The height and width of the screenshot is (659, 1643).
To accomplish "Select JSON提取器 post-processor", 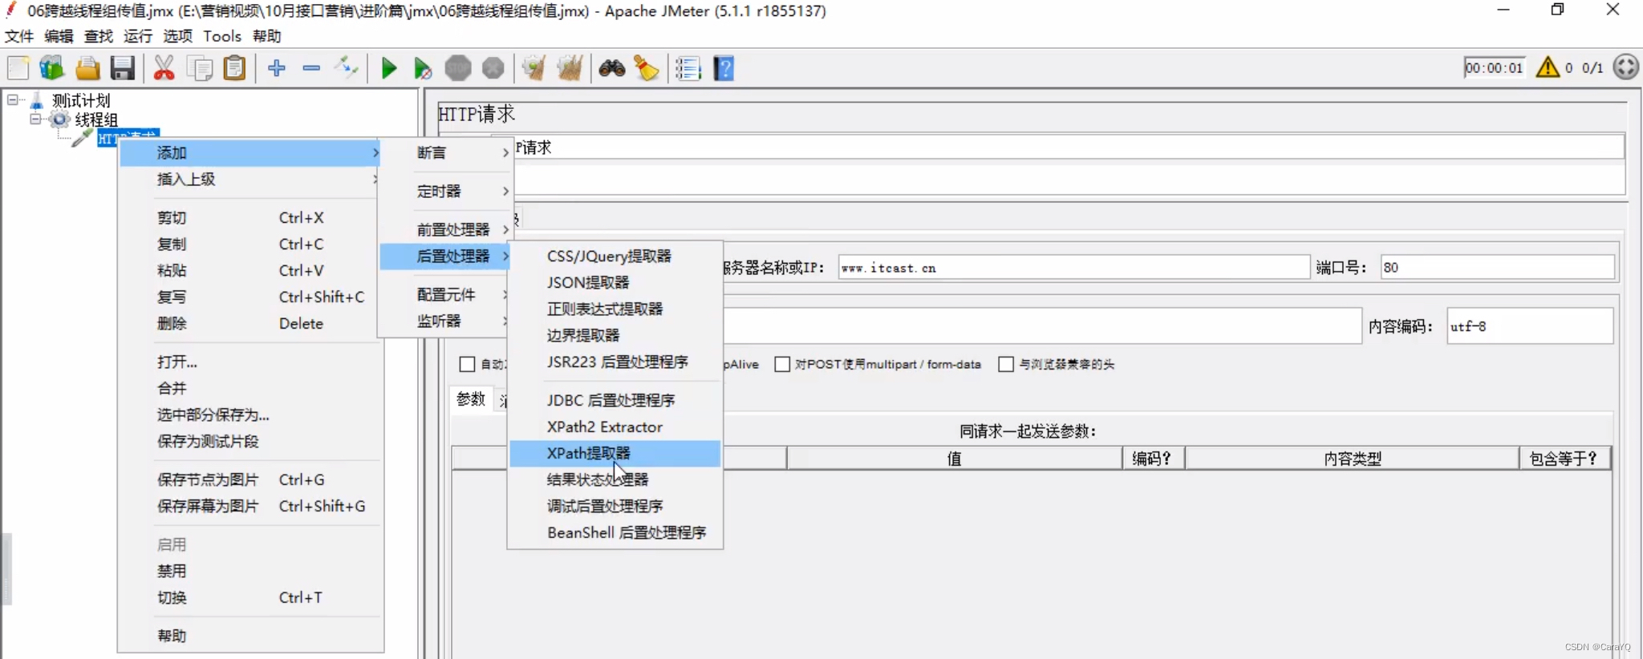I will (x=615, y=282).
